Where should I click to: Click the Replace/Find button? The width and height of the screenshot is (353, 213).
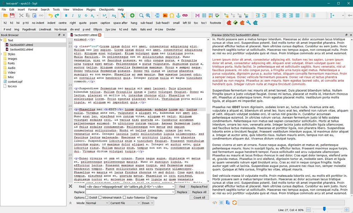(199, 187)
